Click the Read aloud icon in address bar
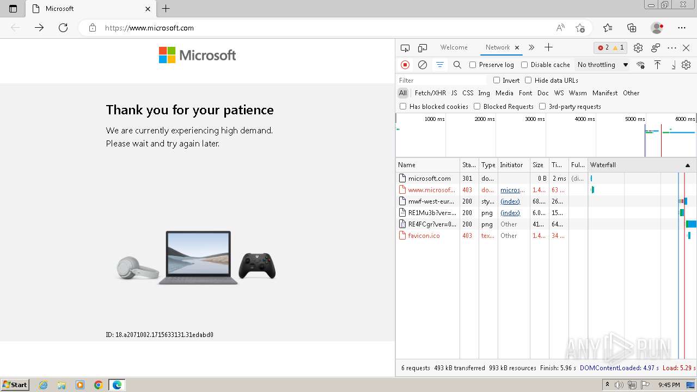The image size is (697, 392). (560, 28)
